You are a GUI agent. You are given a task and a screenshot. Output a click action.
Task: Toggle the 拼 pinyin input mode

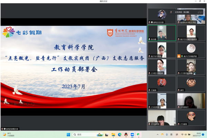177,135
